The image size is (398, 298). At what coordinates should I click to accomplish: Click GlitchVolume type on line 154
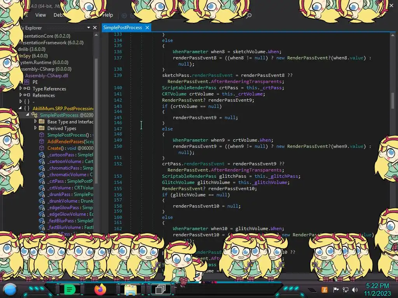tap(178, 182)
